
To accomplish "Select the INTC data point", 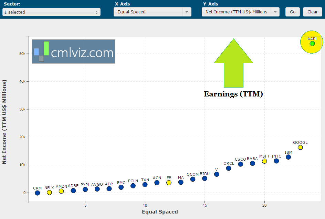I will [276, 161].
